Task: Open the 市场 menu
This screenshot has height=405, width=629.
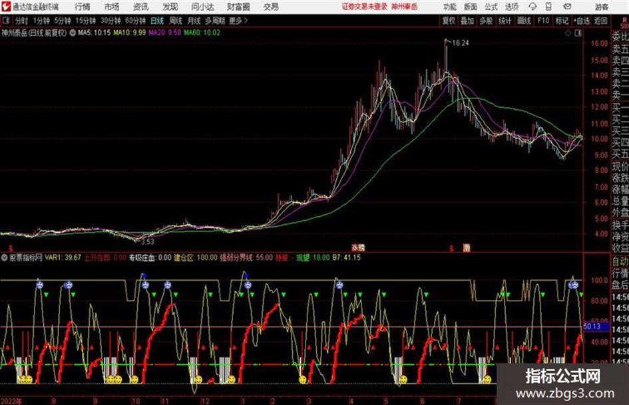Action: click(x=112, y=7)
